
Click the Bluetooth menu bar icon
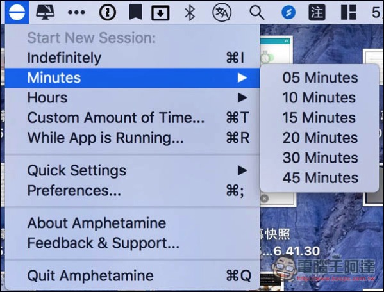click(190, 12)
